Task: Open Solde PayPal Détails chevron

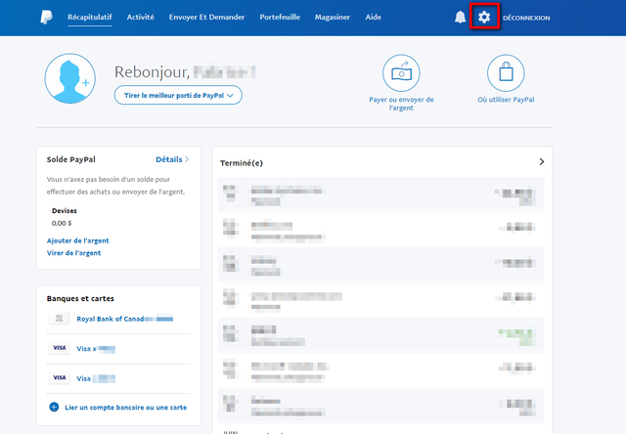Action: tap(186, 159)
